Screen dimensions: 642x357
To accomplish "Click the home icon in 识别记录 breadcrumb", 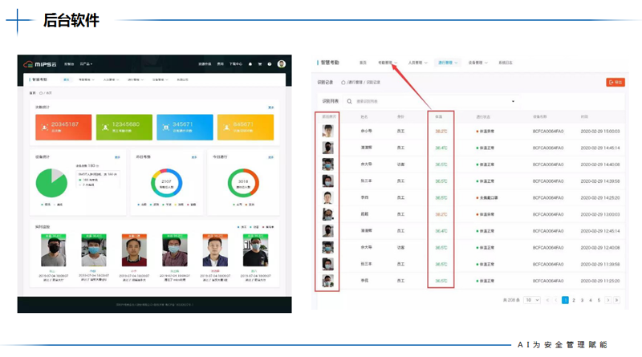I will (343, 82).
